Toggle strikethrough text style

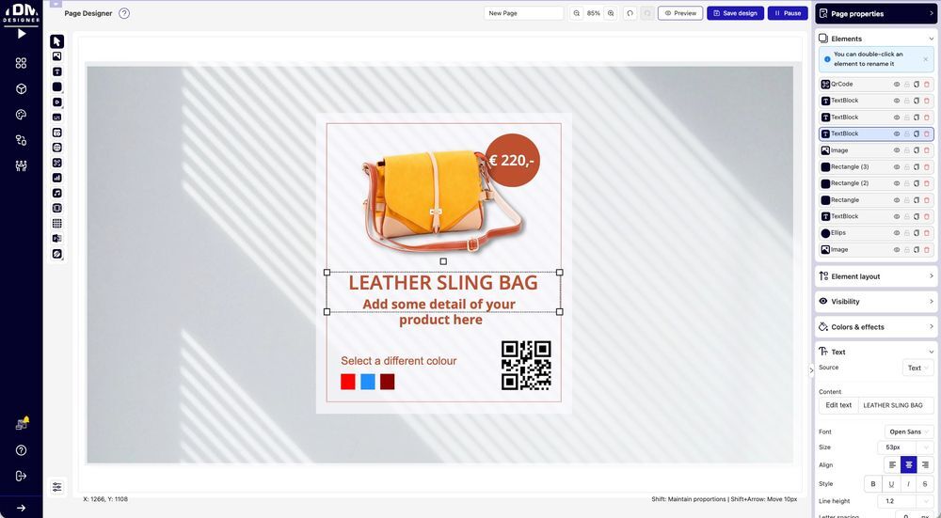(x=925, y=484)
